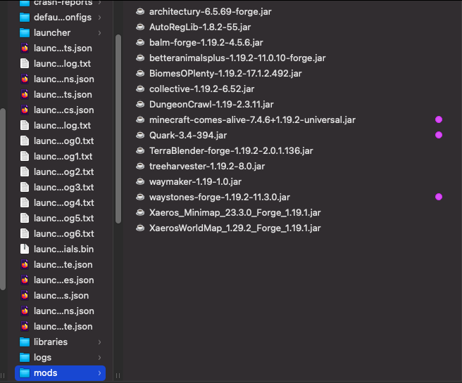Click the jar icon beside TerraBlender-forge-1.19.2-2.0.1.136.jar
This screenshot has width=462, height=383.
[140, 151]
